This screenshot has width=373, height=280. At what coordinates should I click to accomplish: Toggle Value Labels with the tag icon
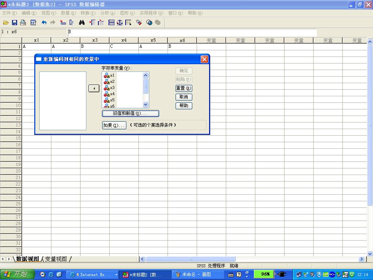tap(139, 23)
